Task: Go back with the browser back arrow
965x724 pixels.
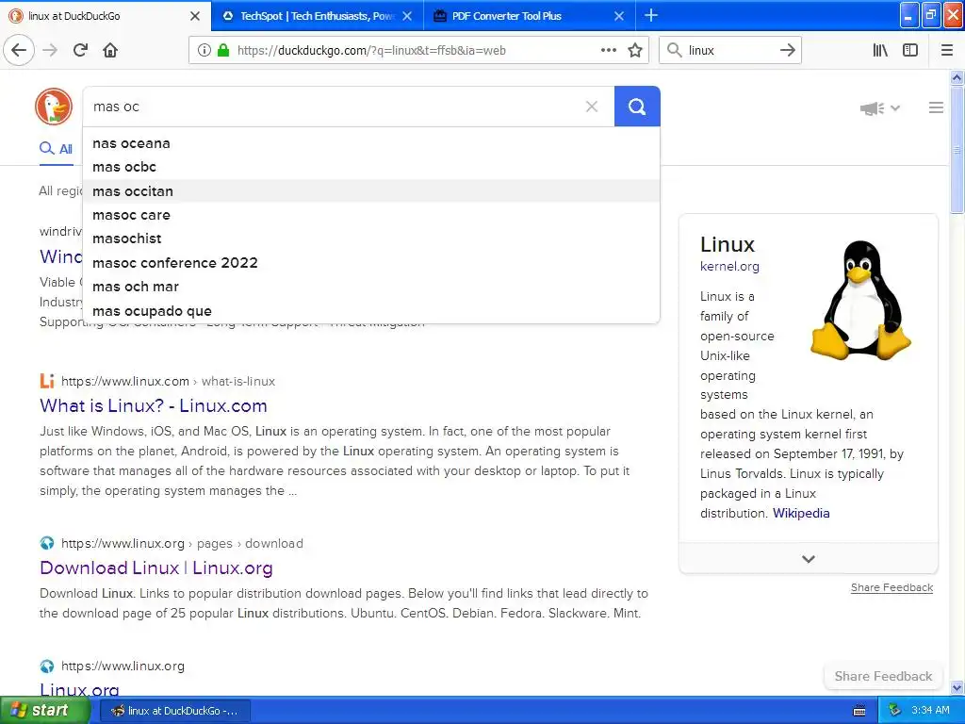Action: [x=19, y=50]
